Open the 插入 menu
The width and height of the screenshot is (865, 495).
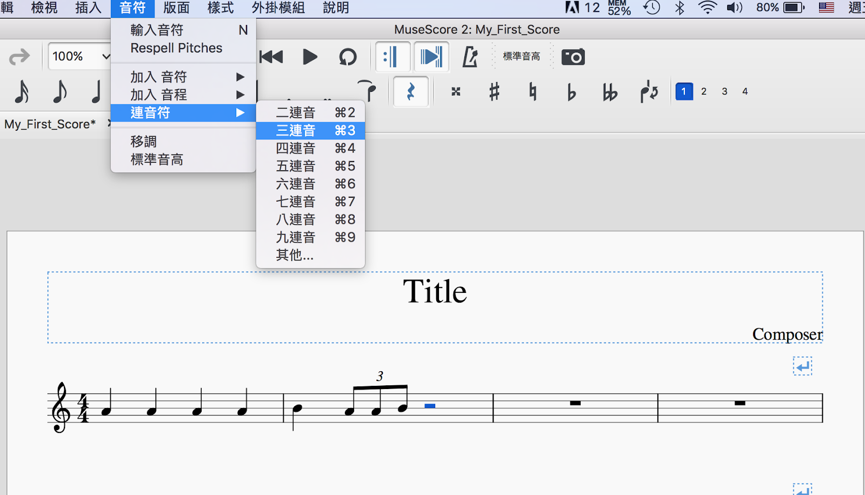coord(89,8)
